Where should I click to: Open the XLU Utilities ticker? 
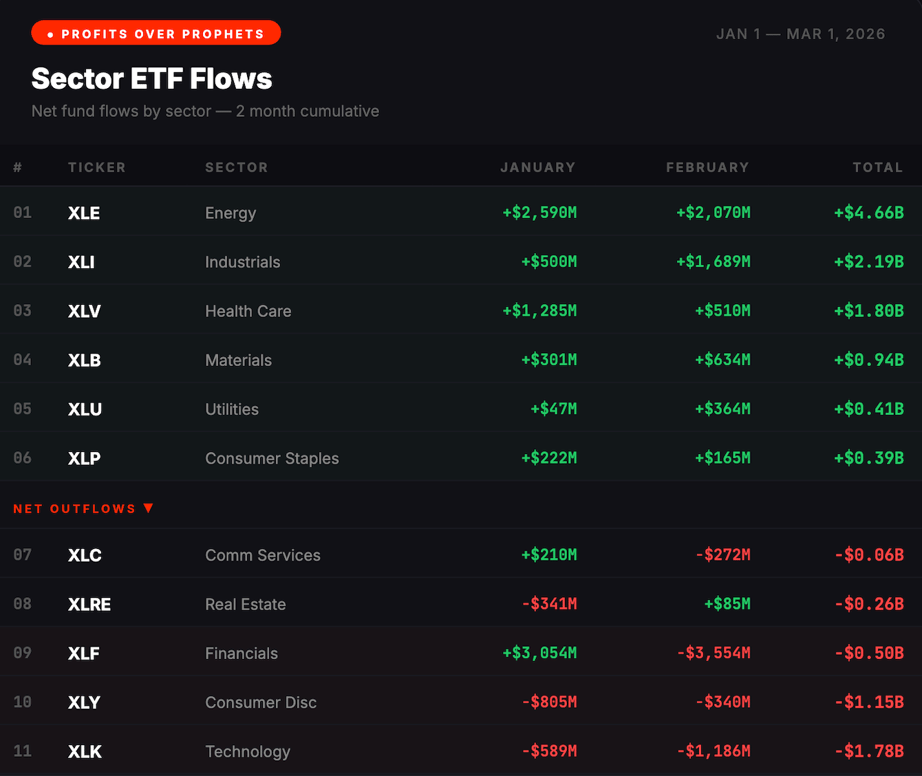click(85, 409)
